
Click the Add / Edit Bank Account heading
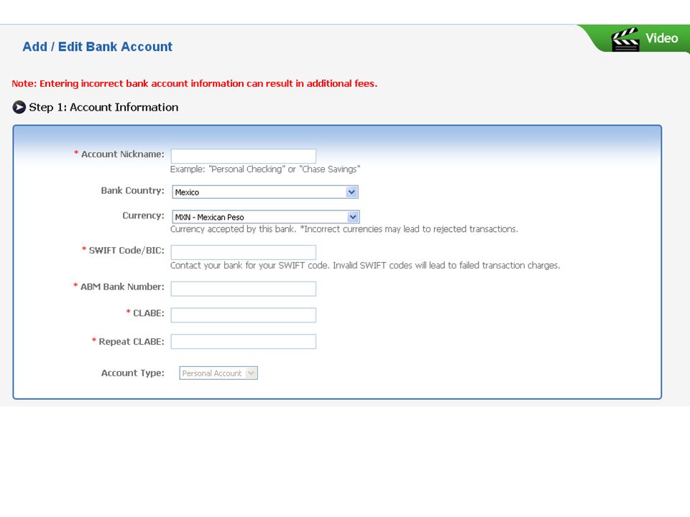(x=97, y=47)
